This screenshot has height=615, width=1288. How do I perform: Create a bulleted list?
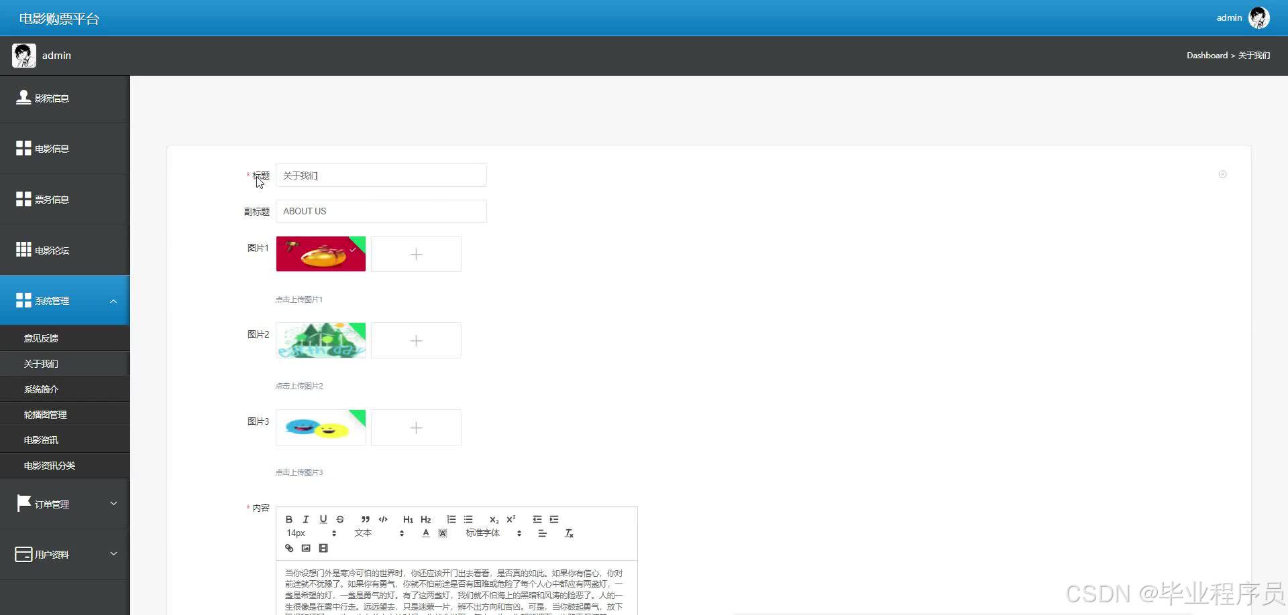point(468,519)
